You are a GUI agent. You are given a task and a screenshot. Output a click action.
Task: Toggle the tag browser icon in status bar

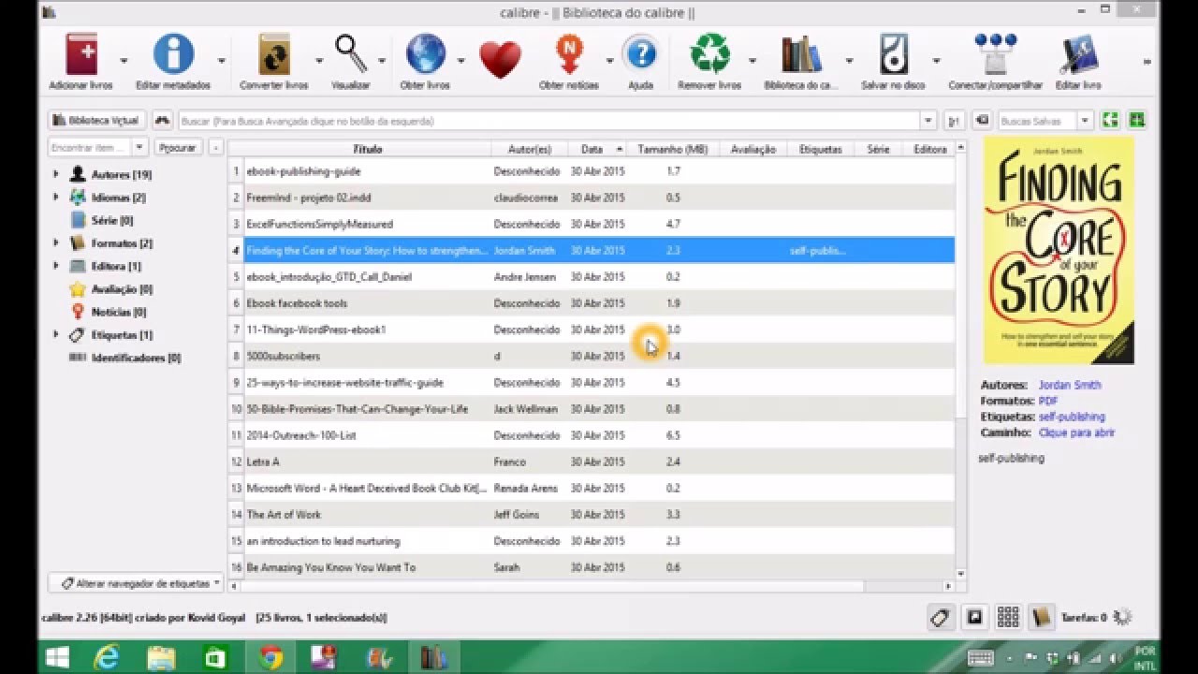[940, 617]
